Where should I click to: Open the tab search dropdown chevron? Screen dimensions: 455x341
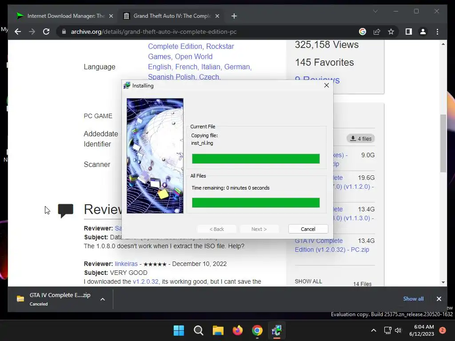(375, 11)
